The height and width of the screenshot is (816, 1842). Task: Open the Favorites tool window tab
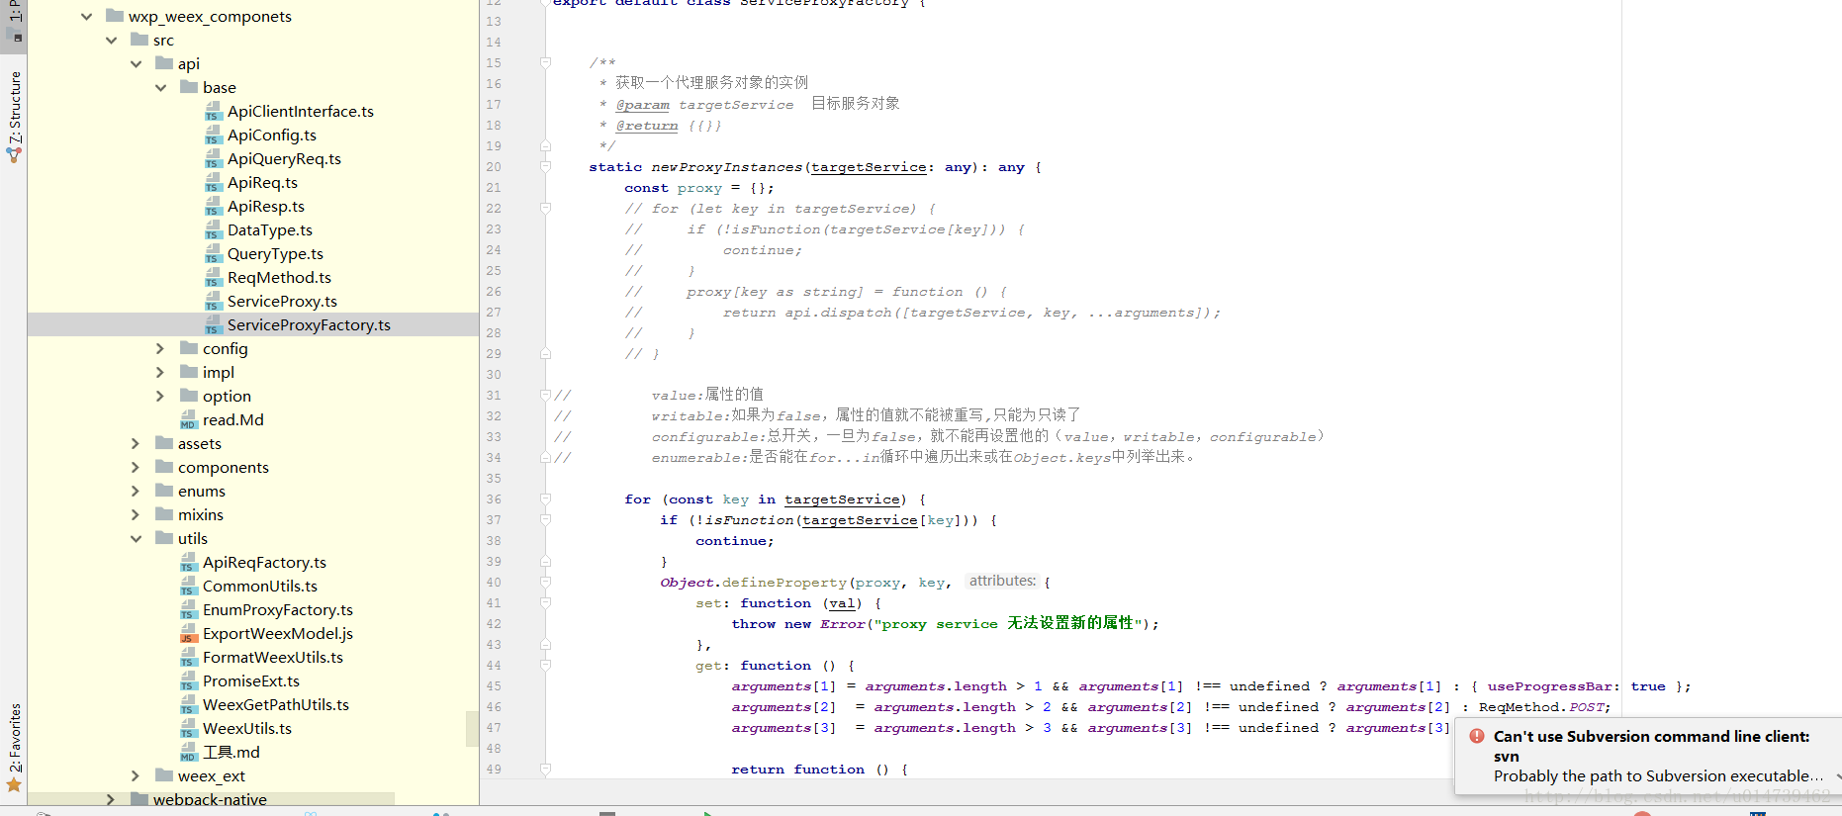point(14,747)
